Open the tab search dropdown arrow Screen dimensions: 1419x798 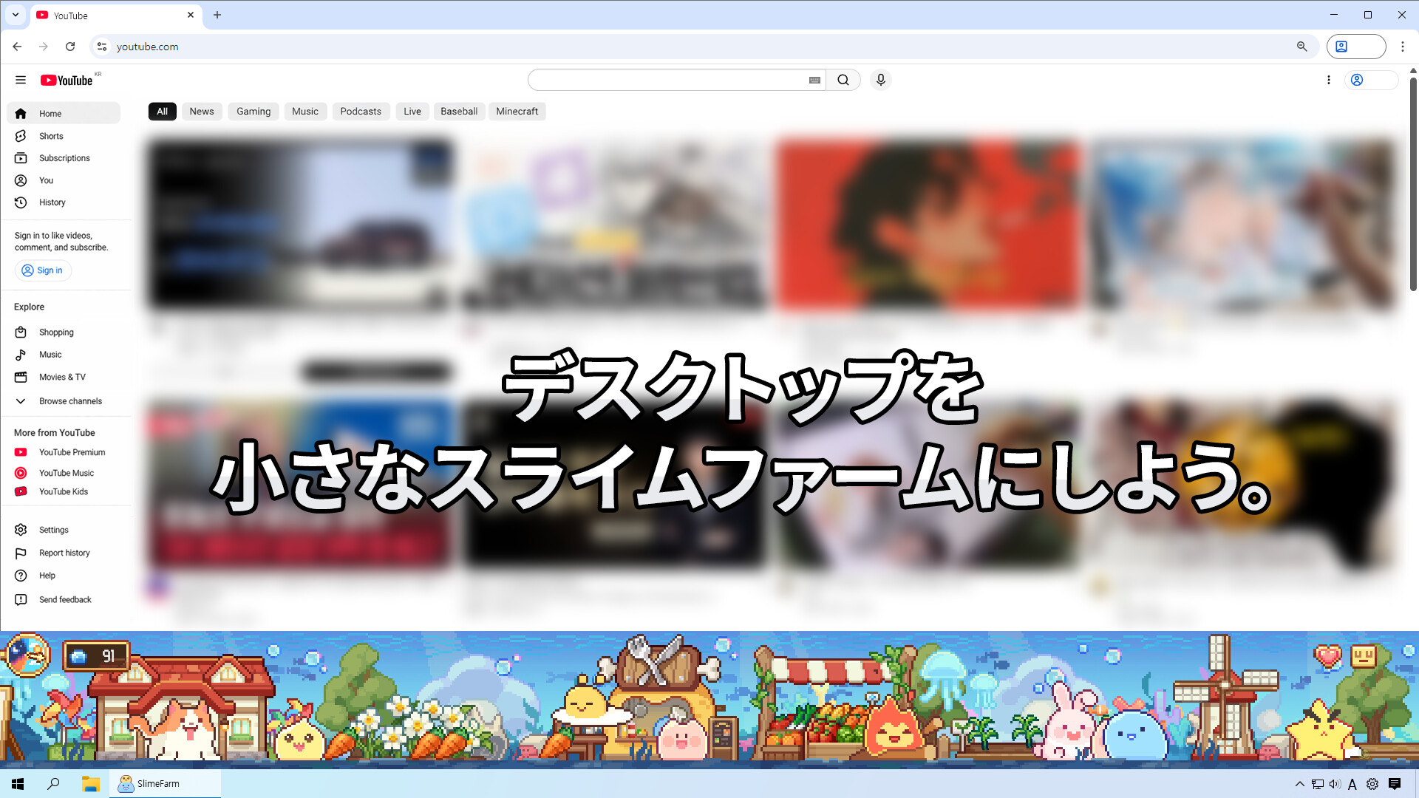tap(16, 15)
